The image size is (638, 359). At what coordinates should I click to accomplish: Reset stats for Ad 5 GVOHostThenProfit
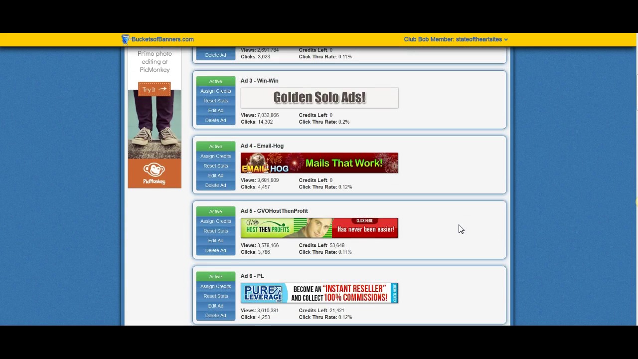coord(216,231)
